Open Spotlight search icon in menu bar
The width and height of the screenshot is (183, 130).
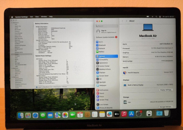(x=156, y=17)
